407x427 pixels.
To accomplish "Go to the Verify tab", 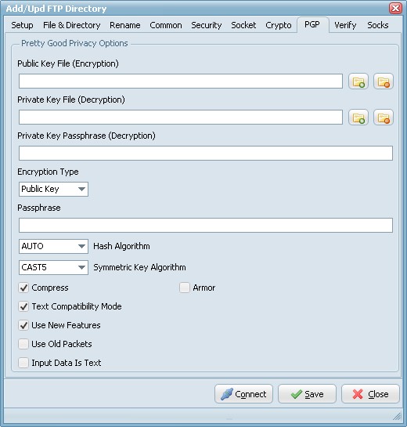I will (345, 25).
